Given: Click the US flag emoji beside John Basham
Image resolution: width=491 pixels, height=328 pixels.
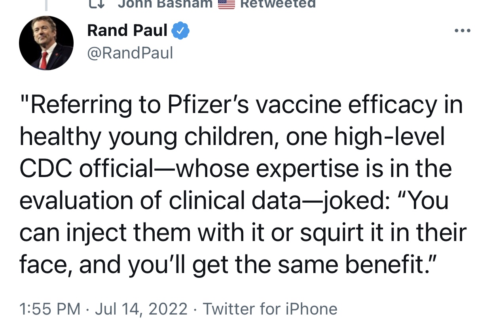Looking at the screenshot, I should pos(227,3).
